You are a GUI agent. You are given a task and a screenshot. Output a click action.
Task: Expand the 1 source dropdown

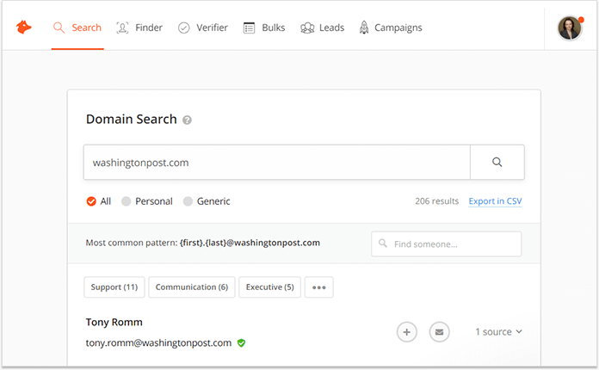click(x=498, y=332)
